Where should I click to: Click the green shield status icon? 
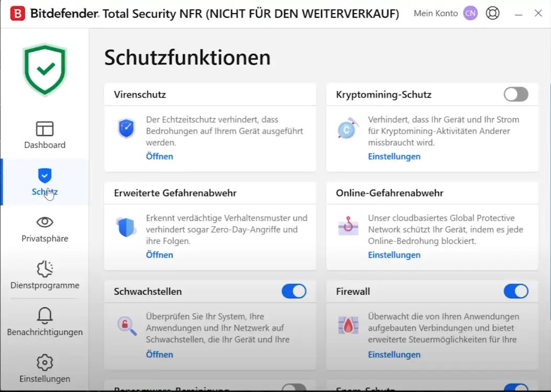click(x=45, y=69)
